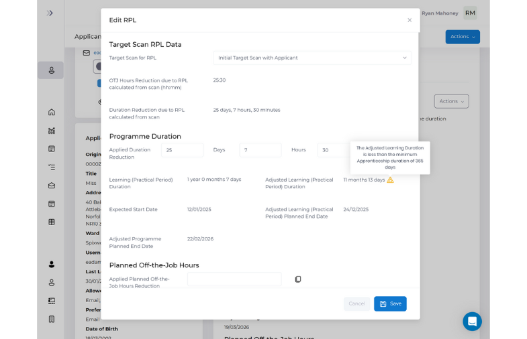Open the open-envelope messages icon in sidebar
527x339 pixels.
coord(52,186)
